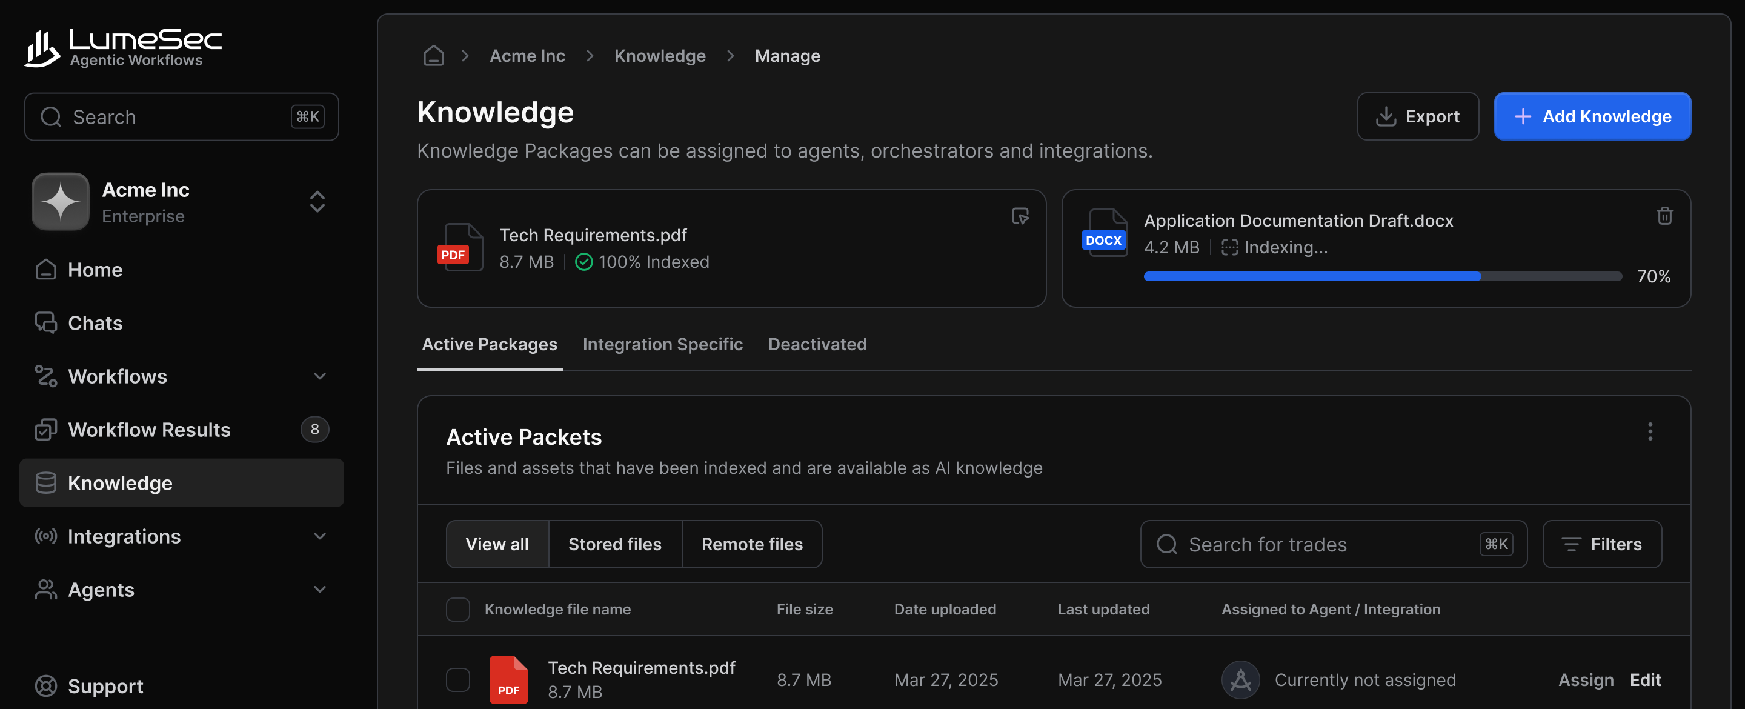
Task: Switch to the Integration Specific tab
Action: point(662,344)
